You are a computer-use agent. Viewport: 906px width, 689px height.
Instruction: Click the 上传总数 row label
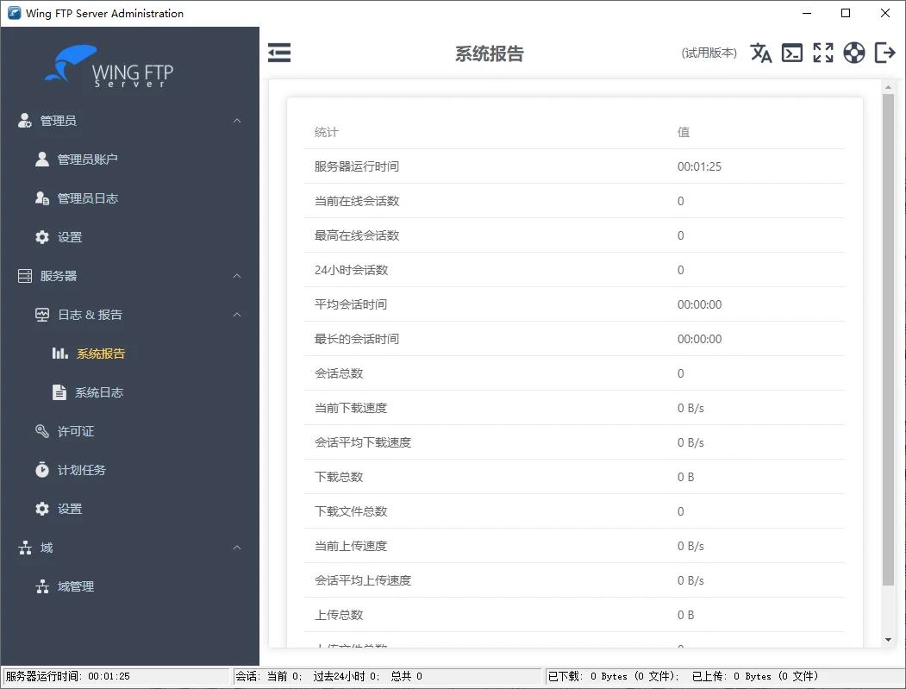coord(339,615)
